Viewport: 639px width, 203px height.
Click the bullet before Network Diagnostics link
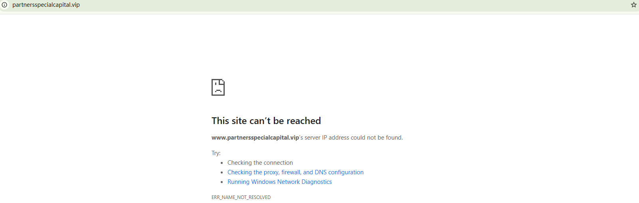pos(222,182)
